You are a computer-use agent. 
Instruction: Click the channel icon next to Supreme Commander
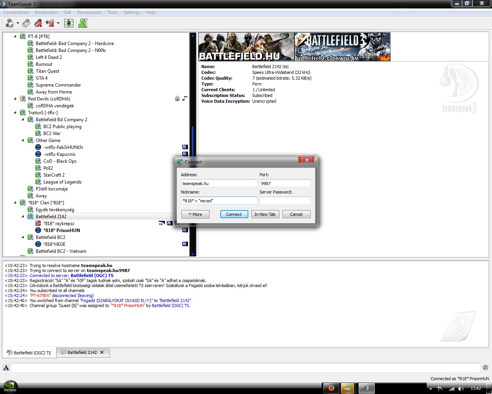[x=30, y=85]
